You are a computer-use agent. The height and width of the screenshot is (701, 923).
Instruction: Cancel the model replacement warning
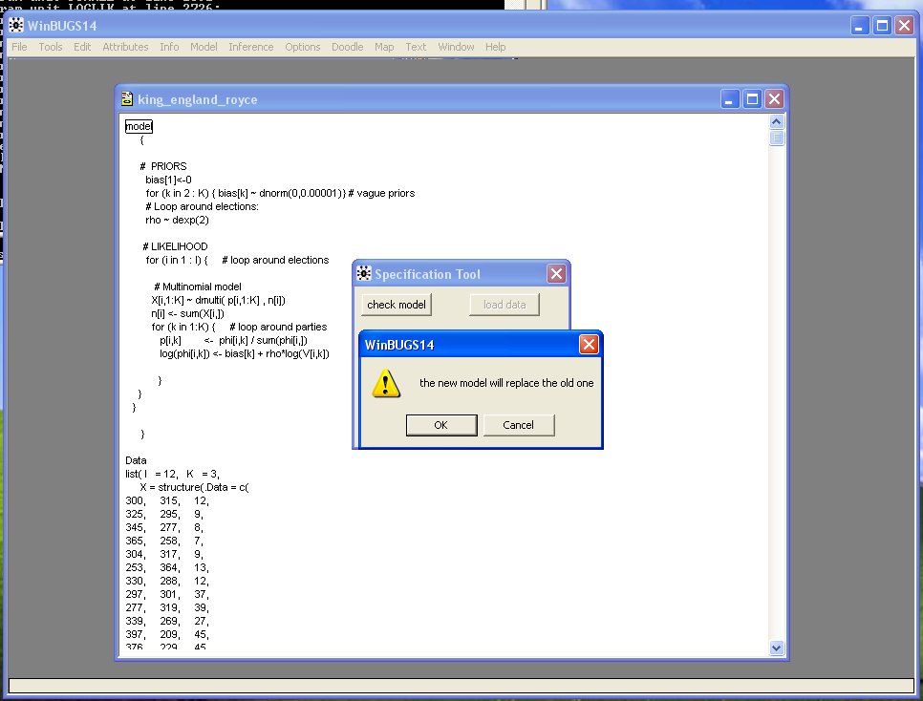click(x=519, y=425)
